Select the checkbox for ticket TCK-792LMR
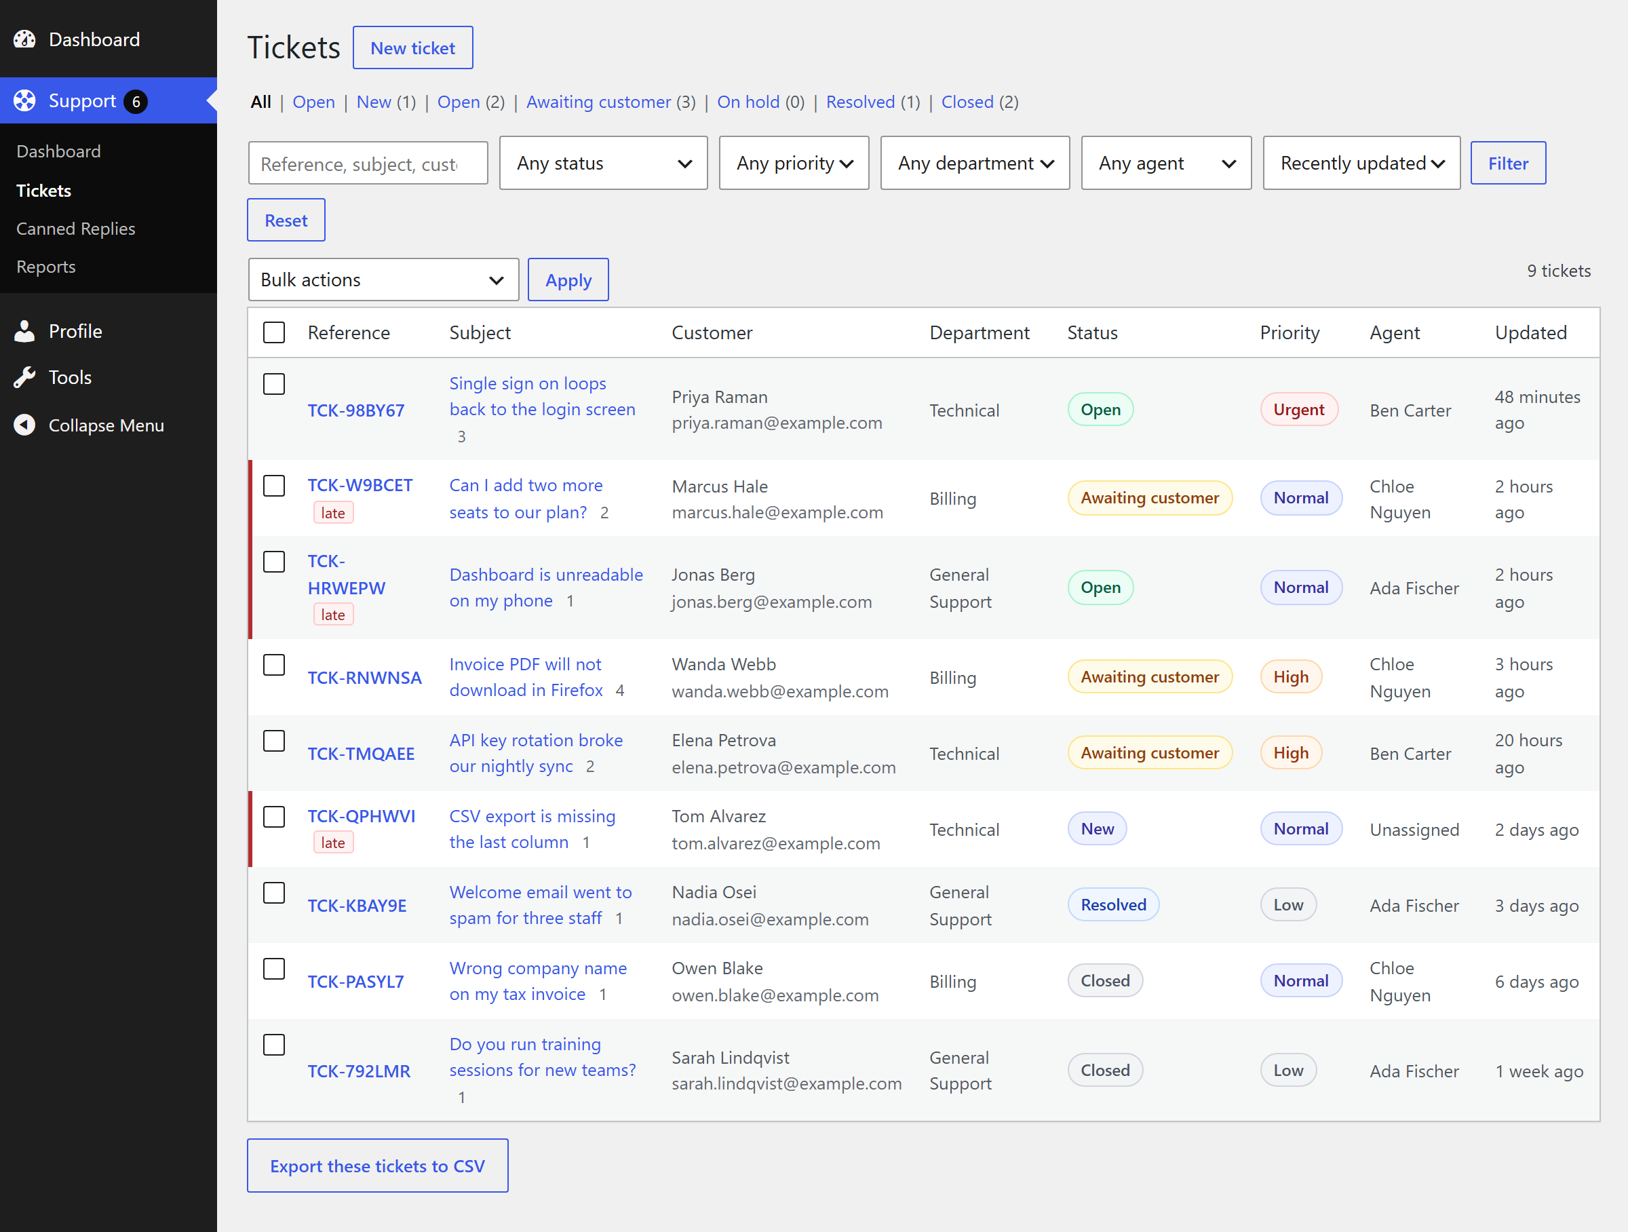Viewport: 1628px width, 1232px height. [x=274, y=1044]
